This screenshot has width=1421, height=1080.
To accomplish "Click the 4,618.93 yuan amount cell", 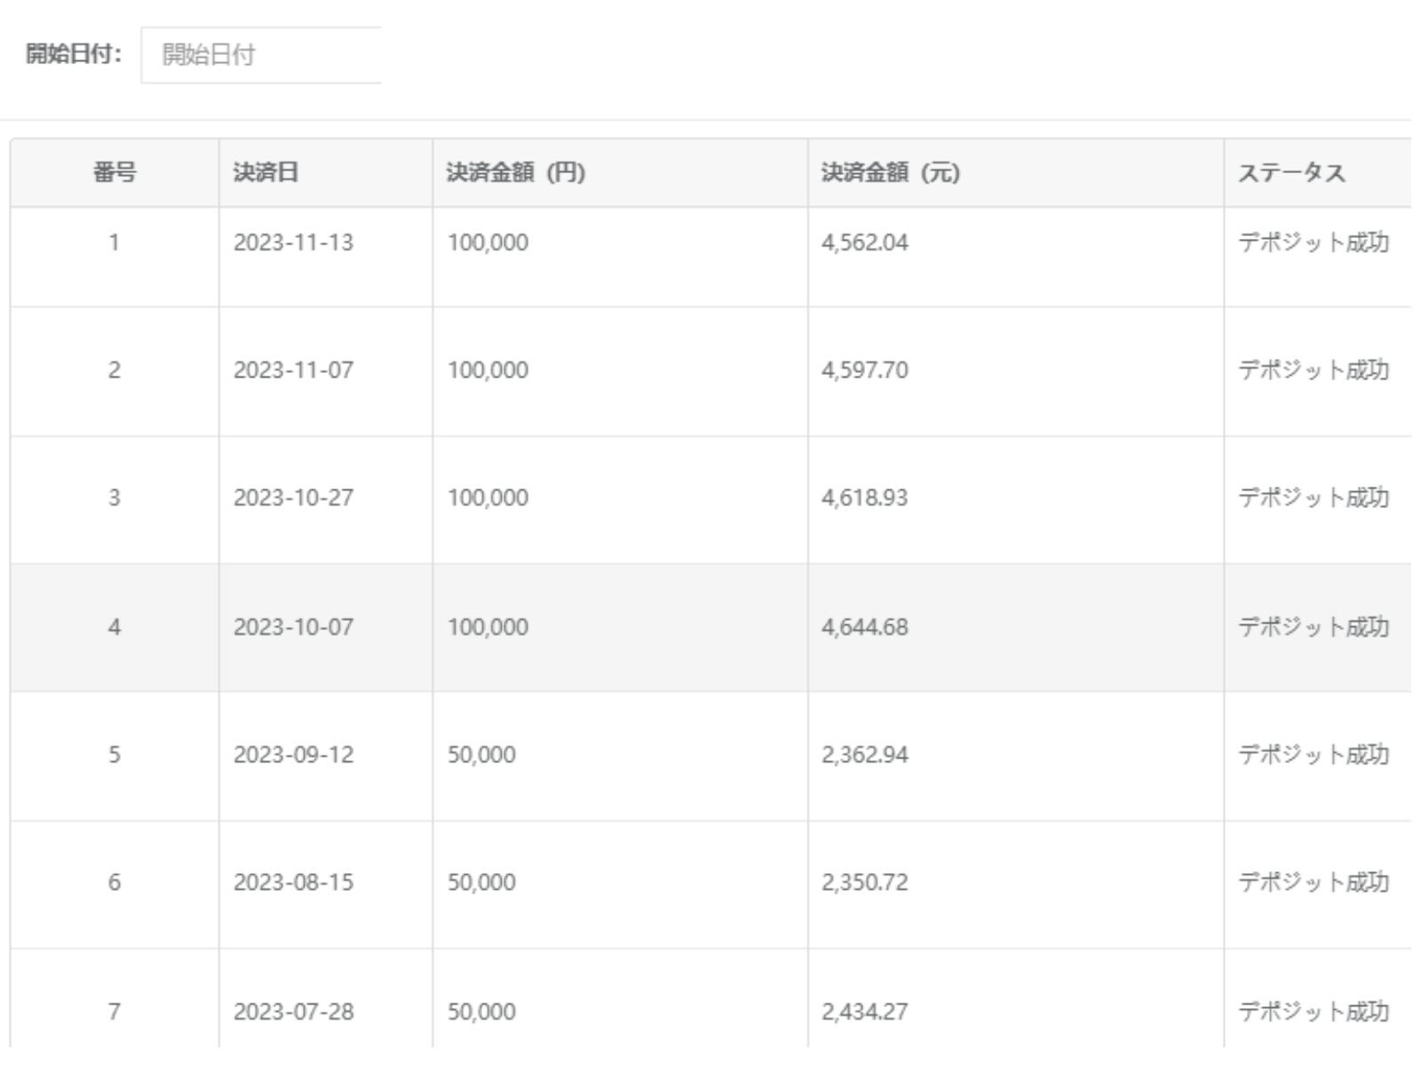I will pyautogui.click(x=865, y=497).
